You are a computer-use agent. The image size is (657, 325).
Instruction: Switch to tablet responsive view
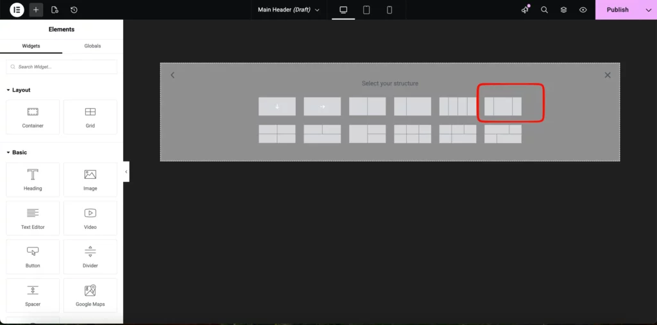pyautogui.click(x=366, y=10)
